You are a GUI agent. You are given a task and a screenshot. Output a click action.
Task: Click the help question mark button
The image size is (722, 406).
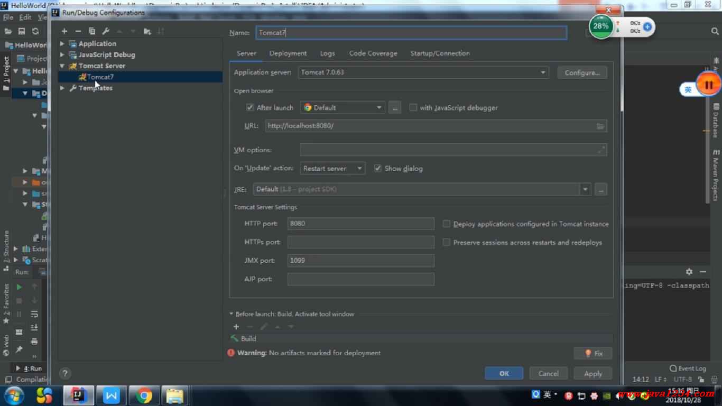(65, 373)
